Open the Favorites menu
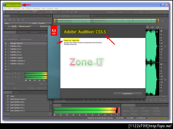 pyautogui.click(x=37, y=8)
